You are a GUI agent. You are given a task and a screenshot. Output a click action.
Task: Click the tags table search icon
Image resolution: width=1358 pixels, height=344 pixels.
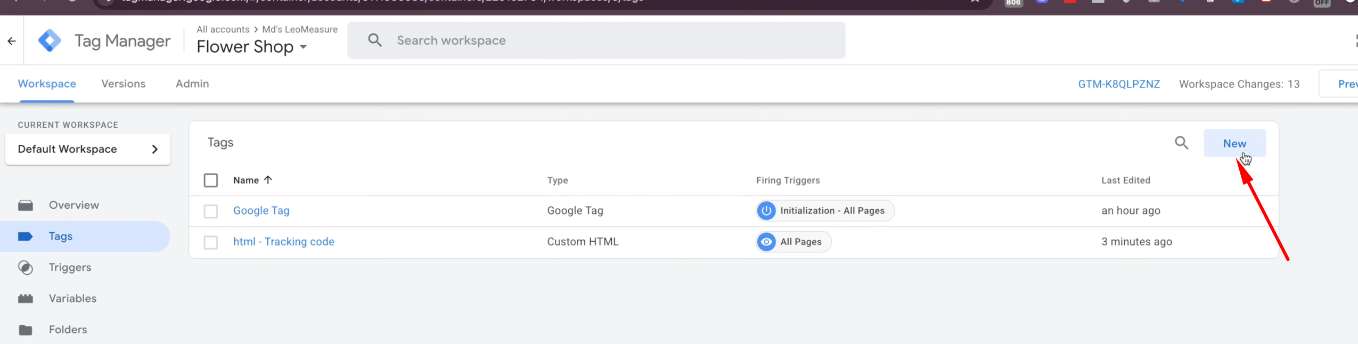(1181, 143)
